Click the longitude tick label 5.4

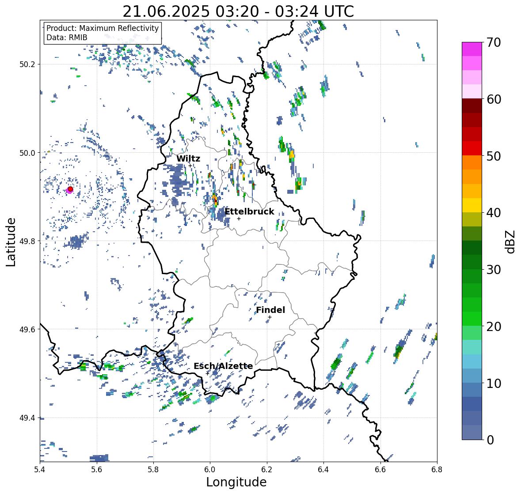[x=40, y=469]
